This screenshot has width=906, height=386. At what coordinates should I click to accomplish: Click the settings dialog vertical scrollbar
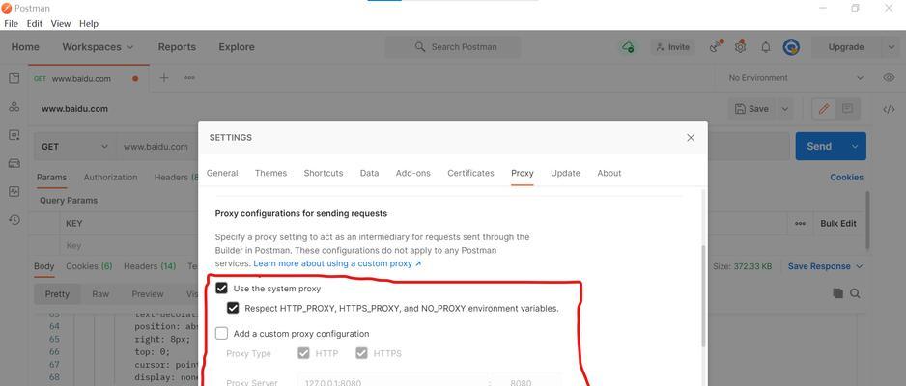point(703,296)
